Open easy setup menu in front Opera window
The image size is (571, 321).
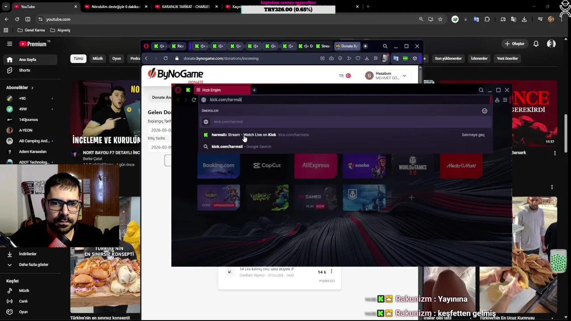coord(505,100)
